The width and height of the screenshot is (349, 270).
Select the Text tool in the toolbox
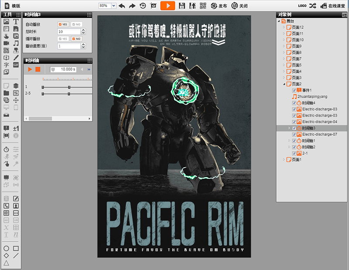16,22
